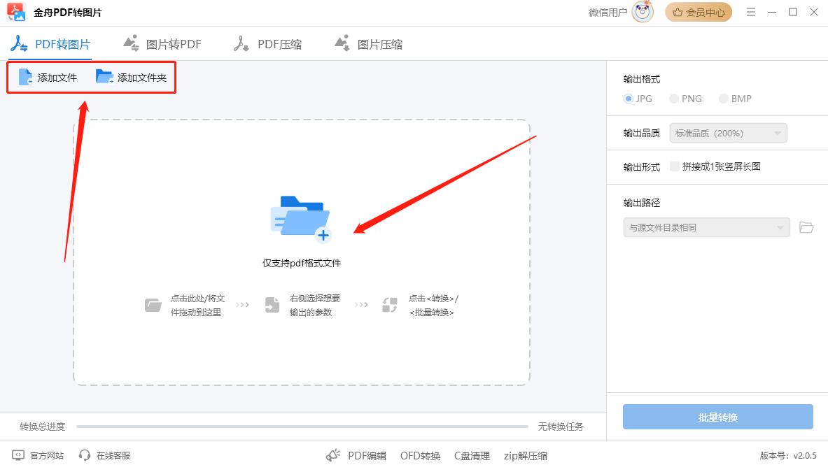Click the user avatar icon
The image size is (828, 465).
click(642, 12)
